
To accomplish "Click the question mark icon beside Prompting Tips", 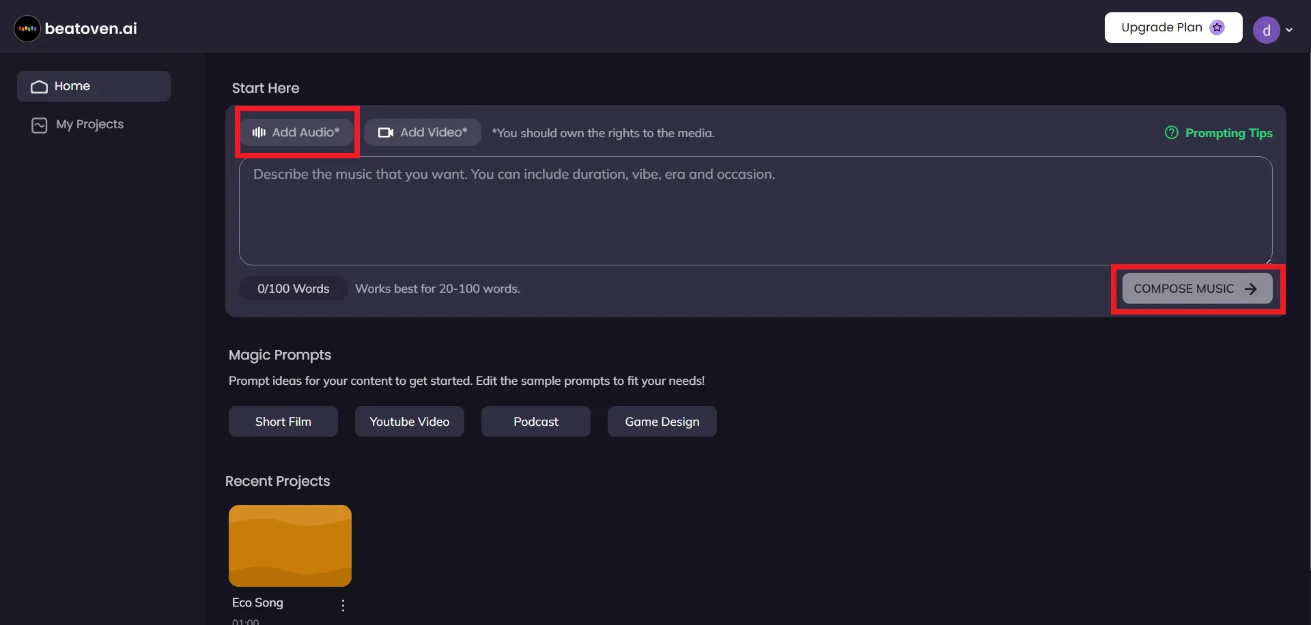I will (x=1172, y=132).
